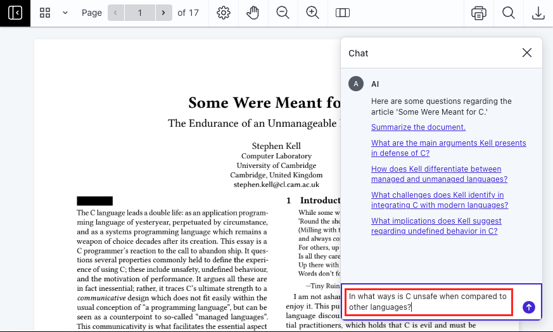Go to the next page
Viewport: 553px width, 332px height.
[164, 13]
